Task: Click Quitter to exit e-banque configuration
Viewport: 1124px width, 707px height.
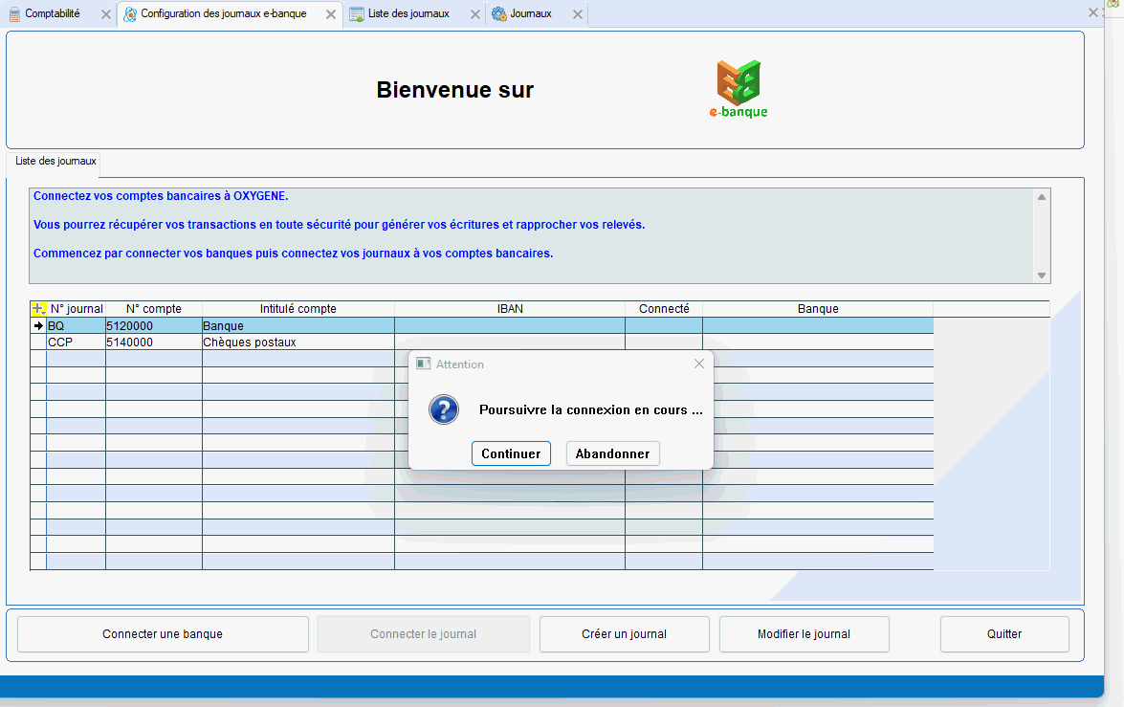Action: (1004, 634)
